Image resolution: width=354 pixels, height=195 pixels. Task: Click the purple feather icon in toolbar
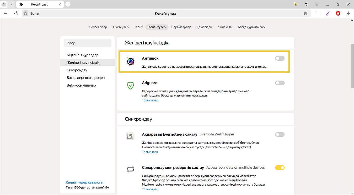click(328, 13)
